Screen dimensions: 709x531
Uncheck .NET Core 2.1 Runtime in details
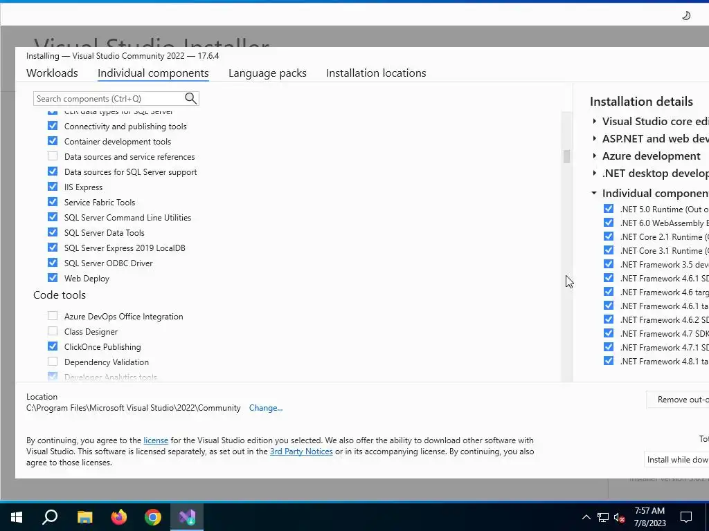[x=609, y=236]
